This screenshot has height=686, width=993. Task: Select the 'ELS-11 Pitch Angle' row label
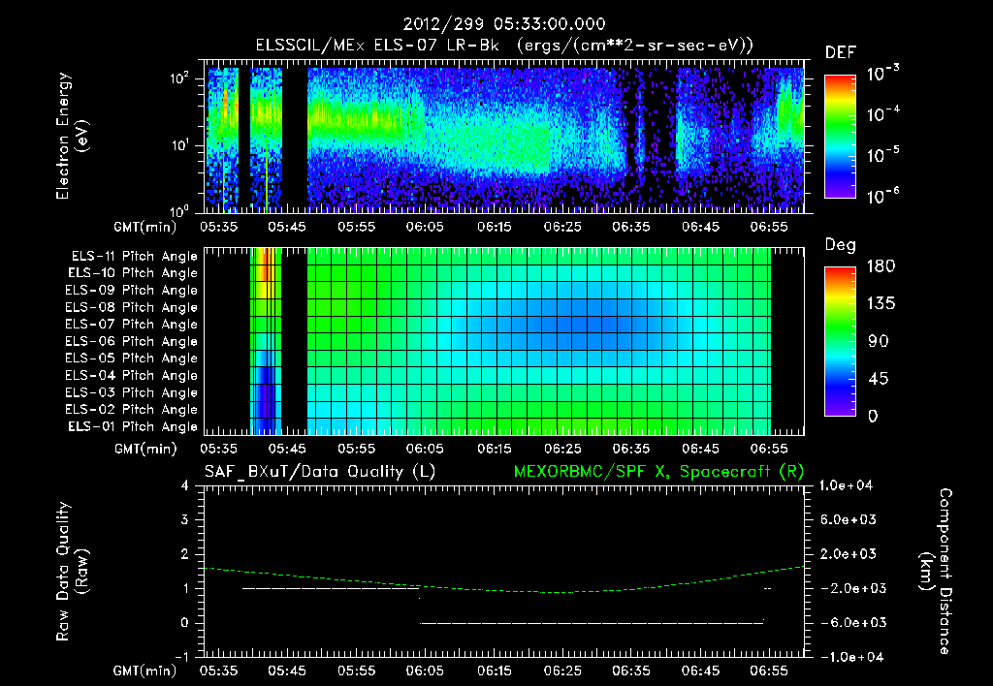coord(134,257)
